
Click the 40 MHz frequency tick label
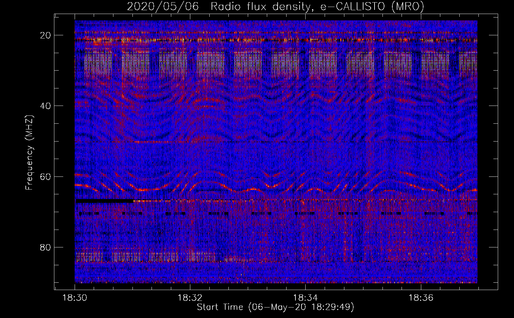pyautogui.click(x=46, y=106)
